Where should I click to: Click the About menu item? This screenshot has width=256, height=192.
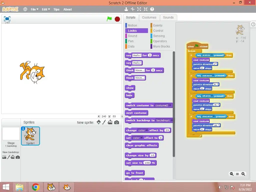pyautogui.click(x=67, y=9)
